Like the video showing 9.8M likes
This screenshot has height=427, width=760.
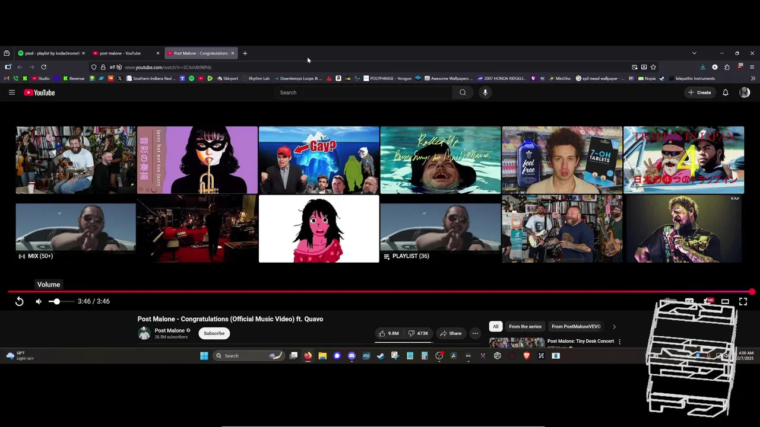(389, 333)
